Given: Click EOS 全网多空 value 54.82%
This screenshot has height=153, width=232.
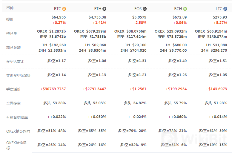Looking at the screenshot, I should pos(140,103).
